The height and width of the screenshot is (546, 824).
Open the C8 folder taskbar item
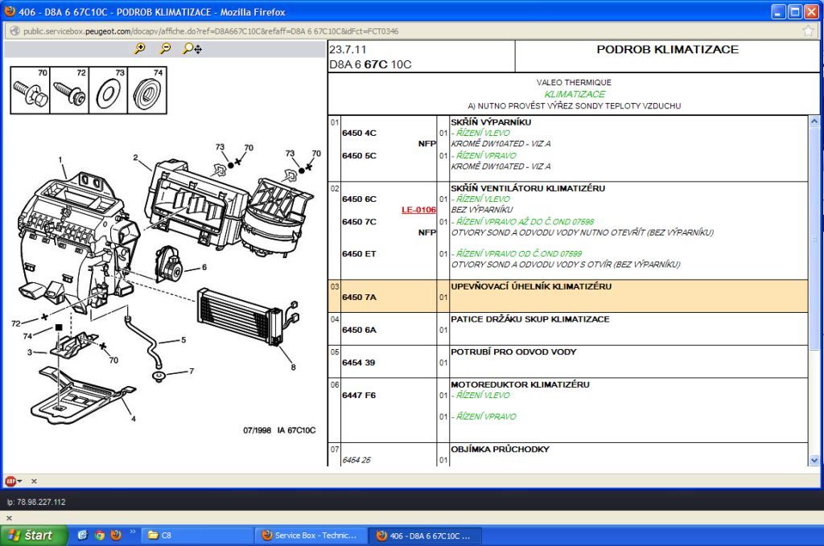[197, 536]
